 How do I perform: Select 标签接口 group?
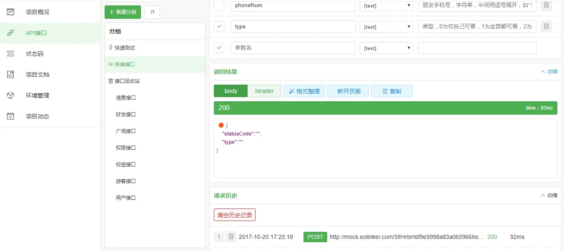(x=126, y=165)
